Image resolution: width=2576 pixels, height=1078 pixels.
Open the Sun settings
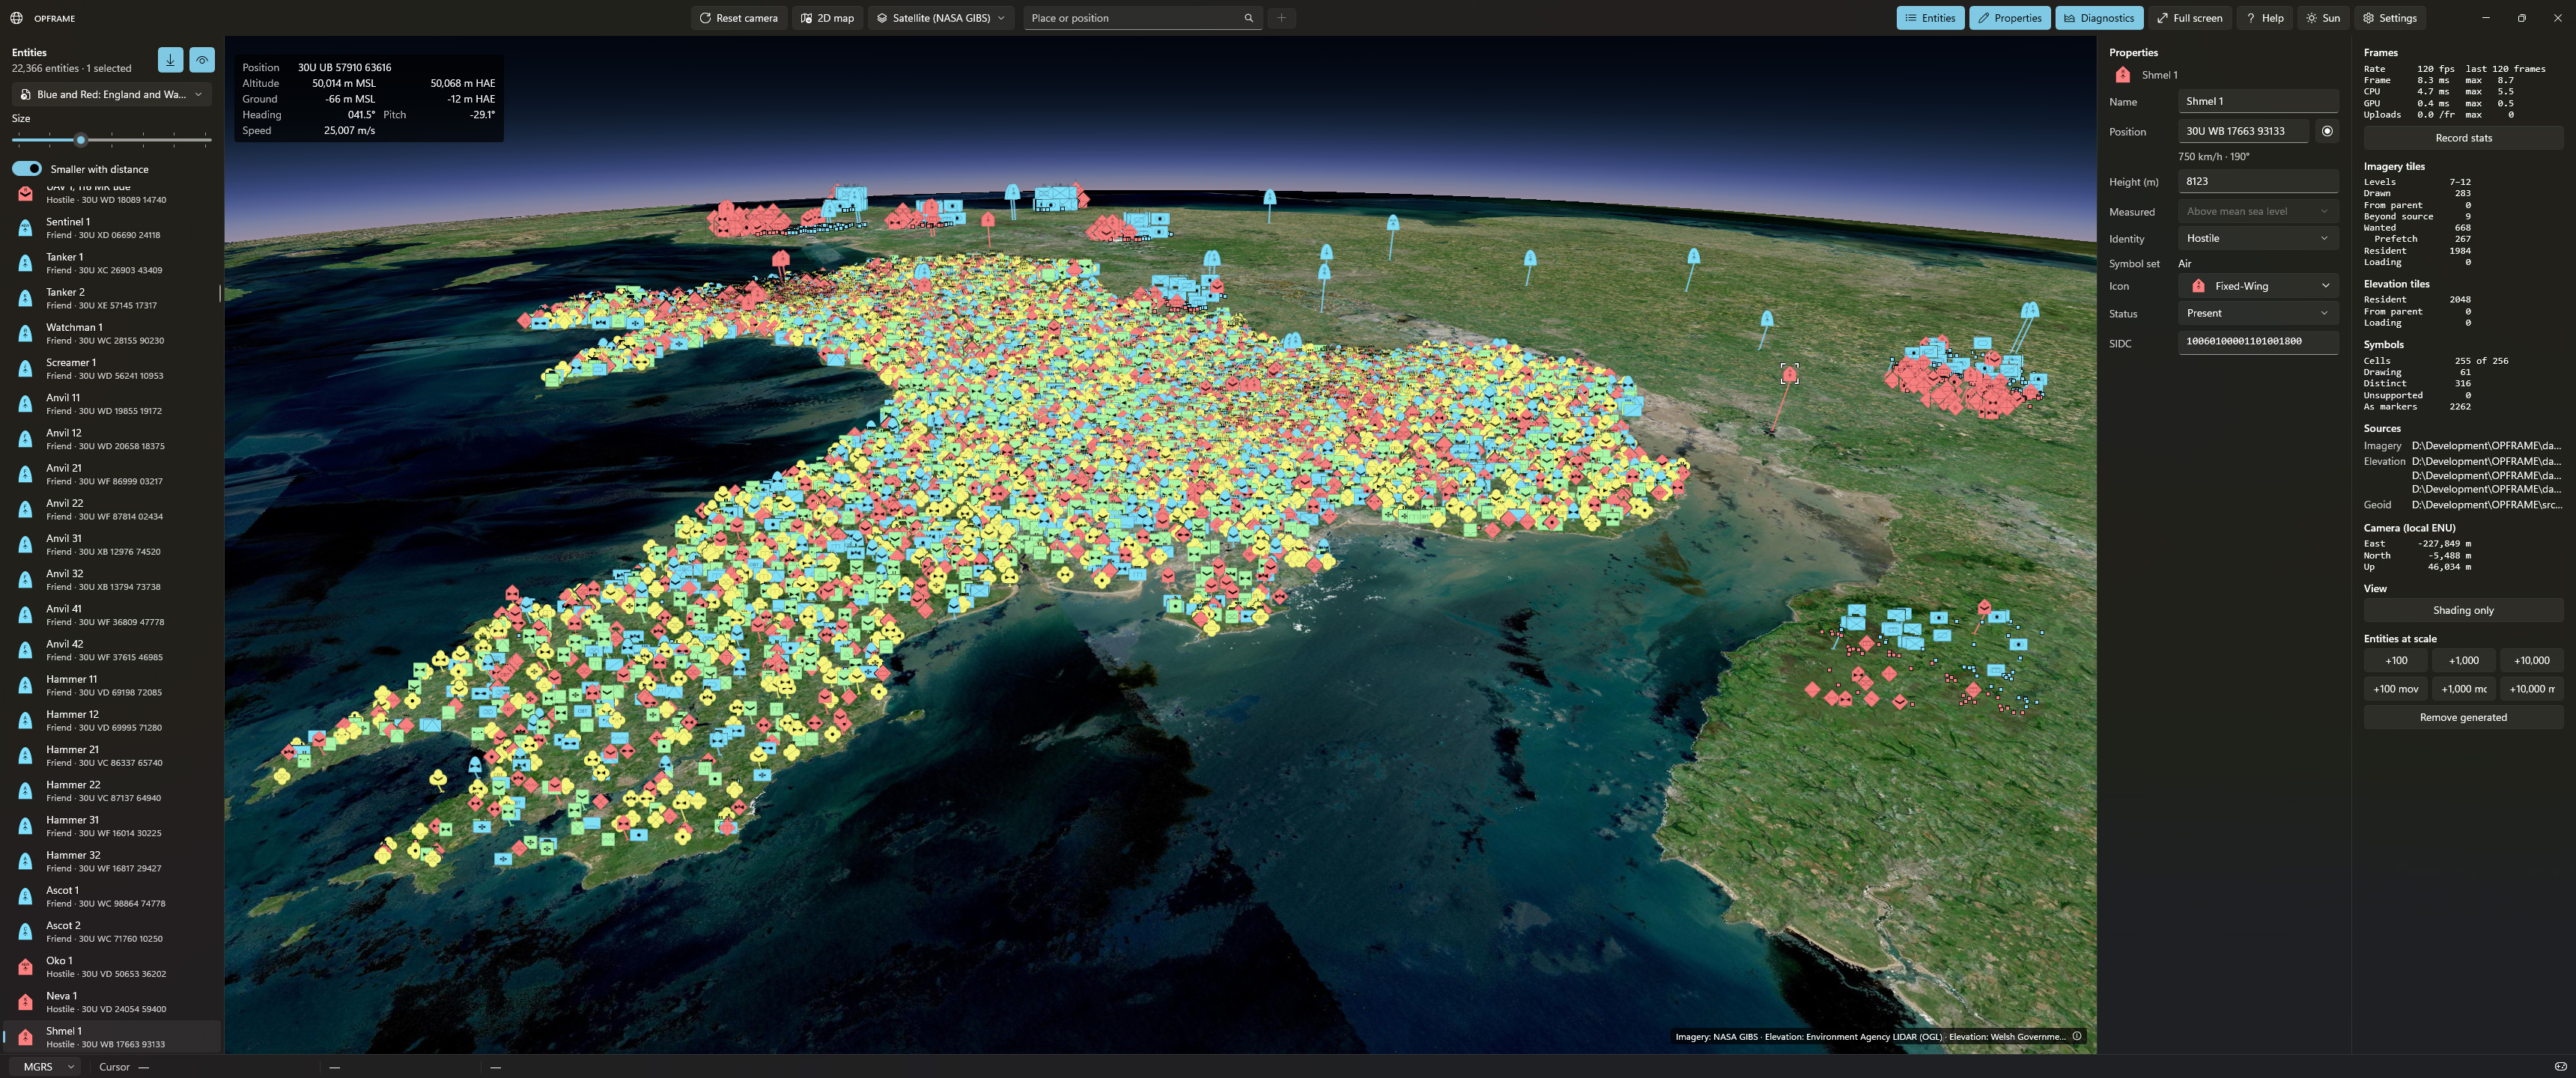(2322, 18)
